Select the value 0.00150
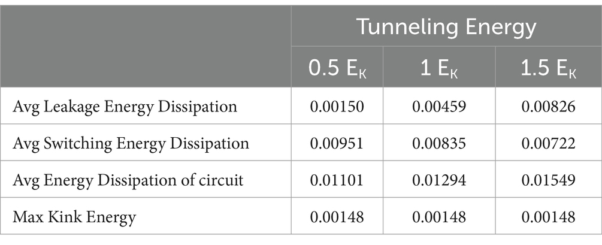This screenshot has width=602, height=245. pos(337,107)
